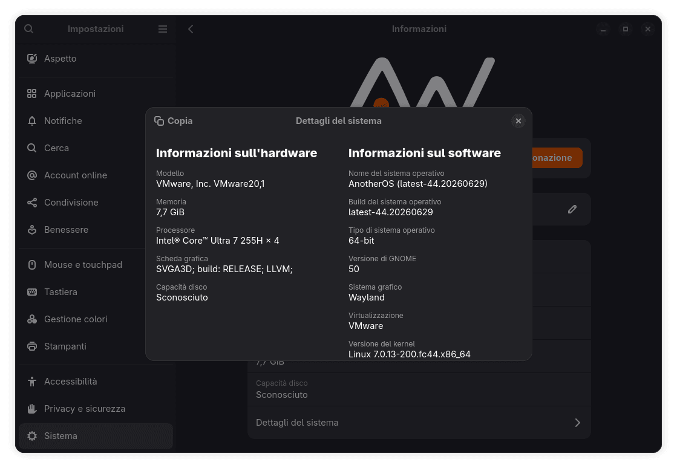
Task: Open the Applicazioni settings panel
Action: click(x=96, y=94)
